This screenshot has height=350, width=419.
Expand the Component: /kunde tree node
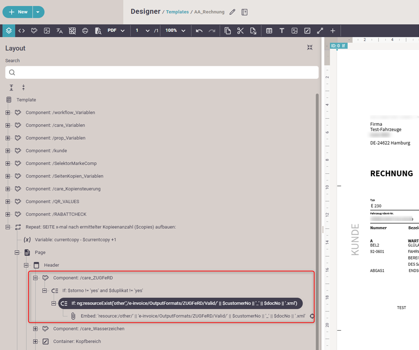coord(8,151)
